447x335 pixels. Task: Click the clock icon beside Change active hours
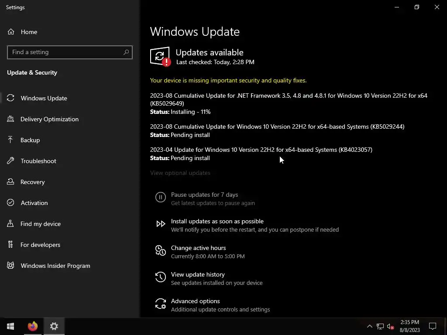point(161,250)
